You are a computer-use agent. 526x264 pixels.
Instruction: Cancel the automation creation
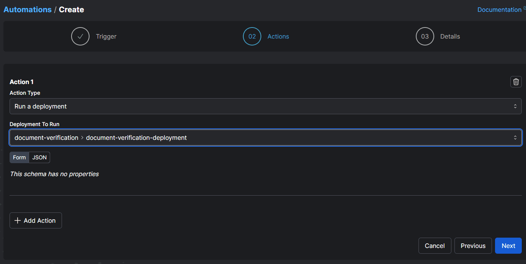(435, 246)
